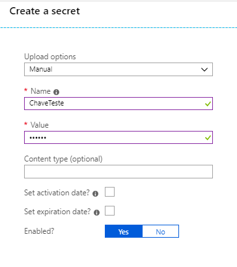Open the info tooltip for Set activation date

95,193
